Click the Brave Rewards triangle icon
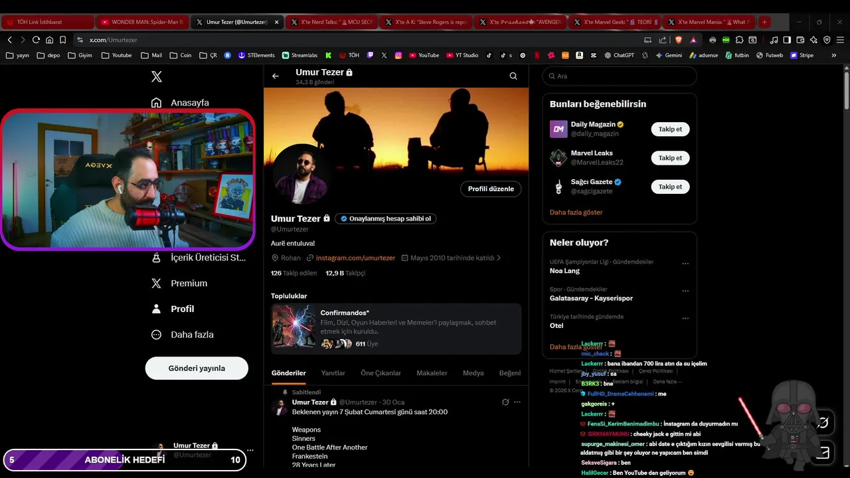The height and width of the screenshot is (478, 850). tap(693, 40)
